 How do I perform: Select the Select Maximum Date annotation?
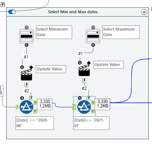tap(121, 32)
